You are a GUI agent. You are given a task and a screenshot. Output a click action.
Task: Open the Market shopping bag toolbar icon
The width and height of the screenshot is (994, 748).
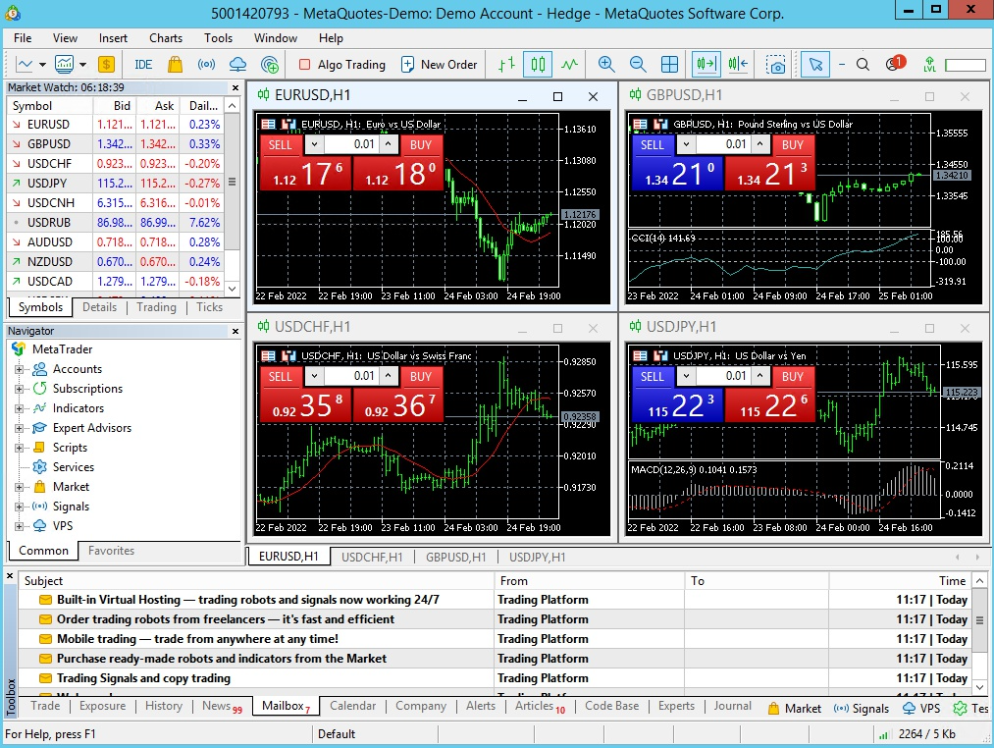175,64
